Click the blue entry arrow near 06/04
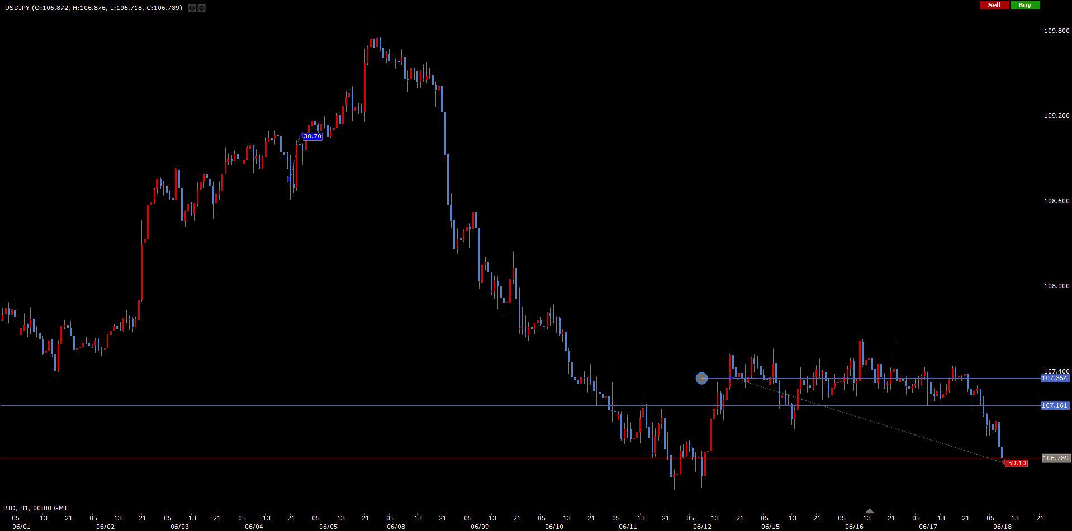Image resolution: width=1072 pixels, height=531 pixels. coord(289,179)
